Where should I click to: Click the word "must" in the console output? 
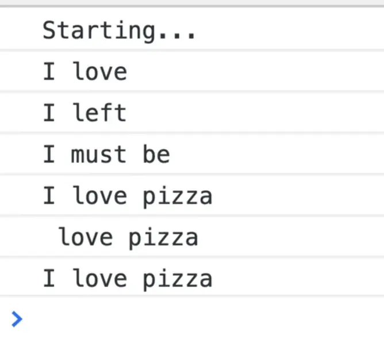point(99,155)
